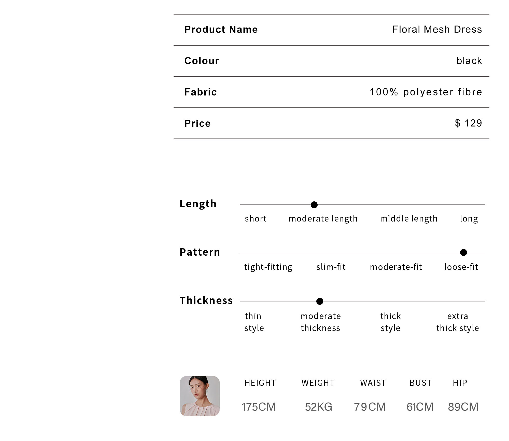
Task: Click the 'long' length label
Action: [x=469, y=219]
